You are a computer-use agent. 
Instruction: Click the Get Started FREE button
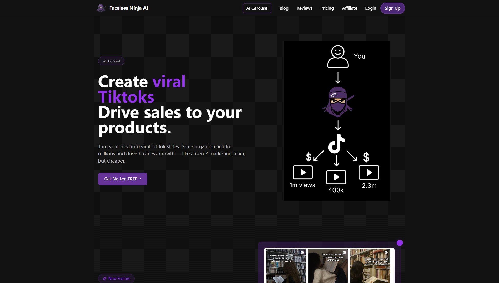coord(123,179)
